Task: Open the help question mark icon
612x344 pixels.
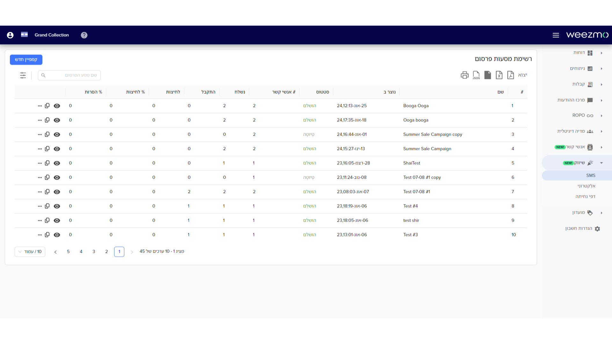Action: coord(84,35)
